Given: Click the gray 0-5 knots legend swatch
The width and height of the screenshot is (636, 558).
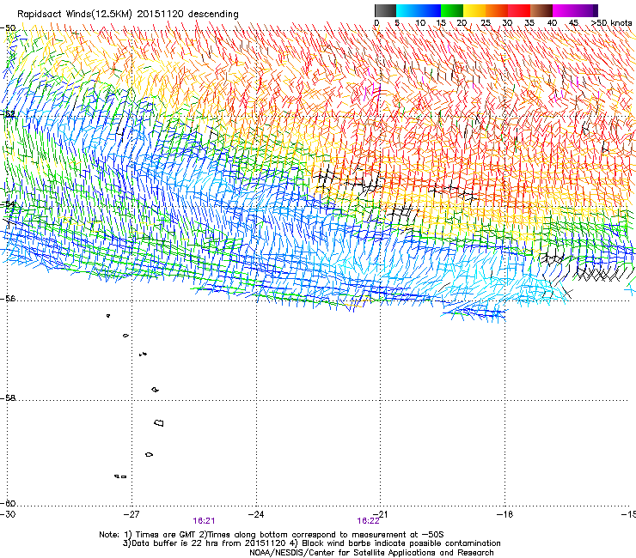Looking at the screenshot, I should click(385, 10).
